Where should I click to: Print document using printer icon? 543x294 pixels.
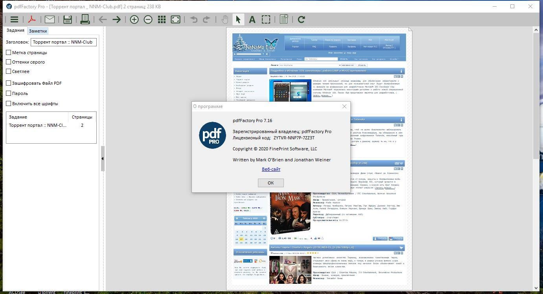(85, 19)
